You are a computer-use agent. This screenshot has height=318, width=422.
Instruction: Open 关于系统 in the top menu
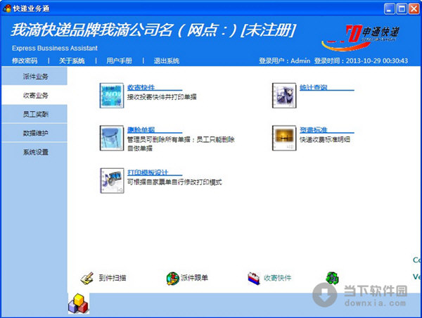click(72, 61)
